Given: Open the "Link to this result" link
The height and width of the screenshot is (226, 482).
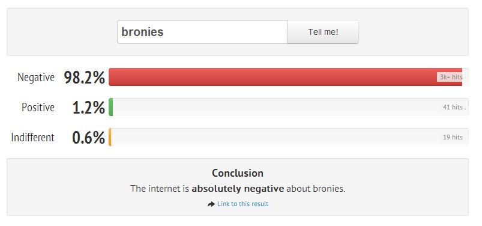Looking at the screenshot, I should 243,204.
